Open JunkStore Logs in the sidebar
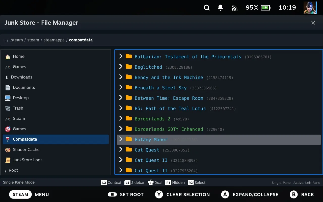Screen dimensions: 323x202 [x=56, y=160]
